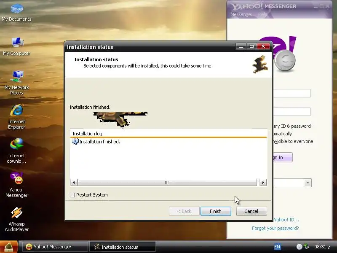
Task: Click the horizontal scrollbar thumb in log
Action: point(167,183)
